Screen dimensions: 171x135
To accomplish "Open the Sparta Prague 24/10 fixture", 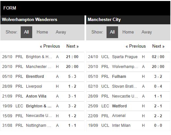I will 128,57.
